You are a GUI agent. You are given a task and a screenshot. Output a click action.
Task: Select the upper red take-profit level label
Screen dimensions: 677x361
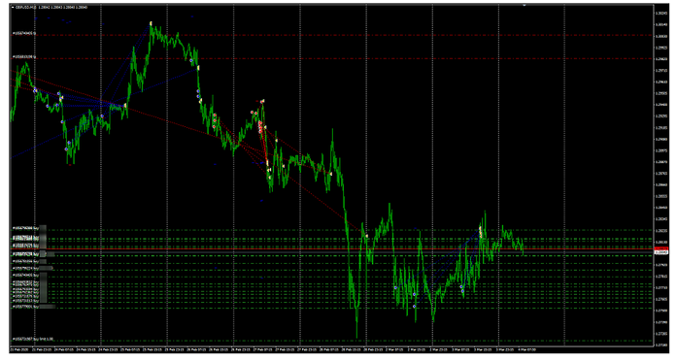coord(24,33)
